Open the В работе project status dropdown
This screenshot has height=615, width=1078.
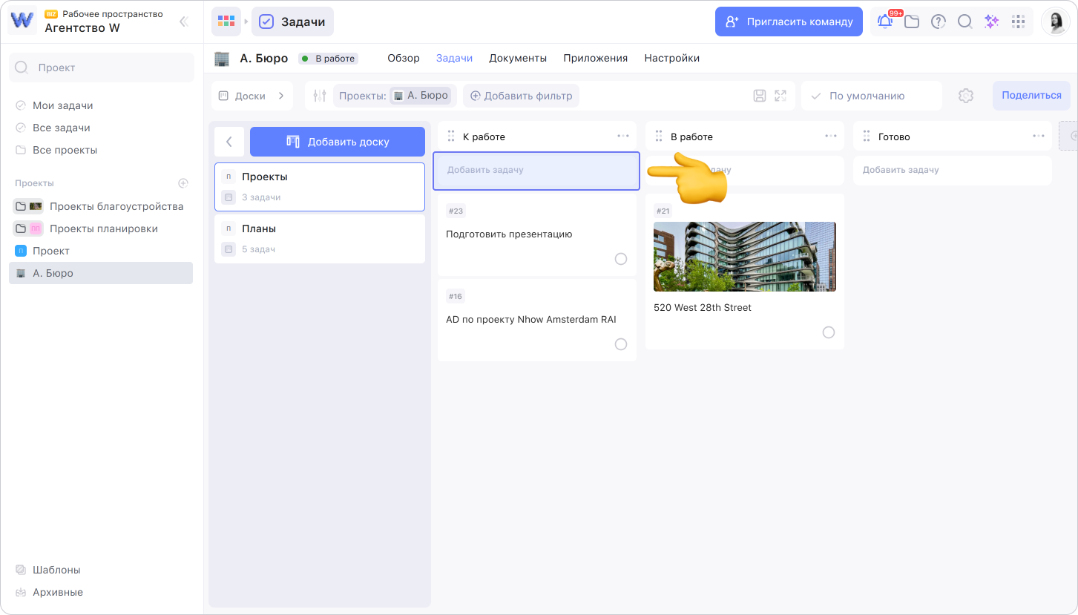point(329,59)
